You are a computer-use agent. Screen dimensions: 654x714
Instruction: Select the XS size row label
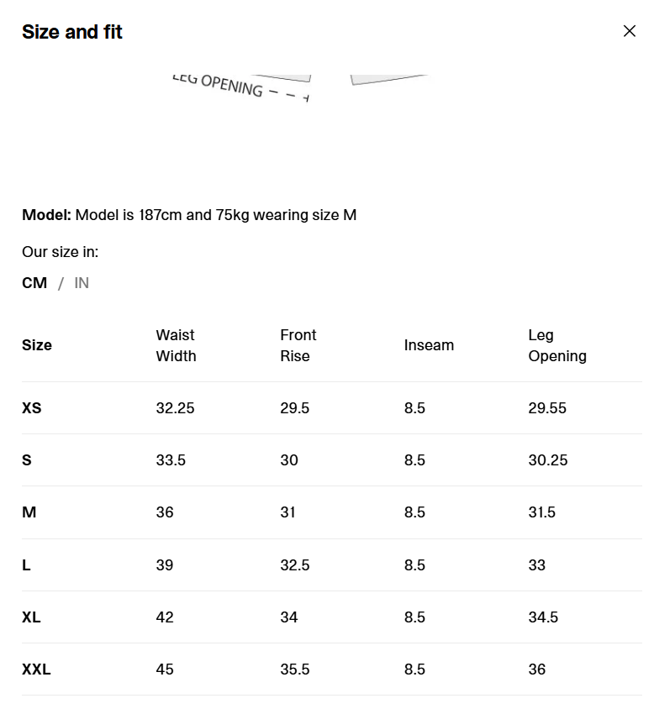coord(31,408)
